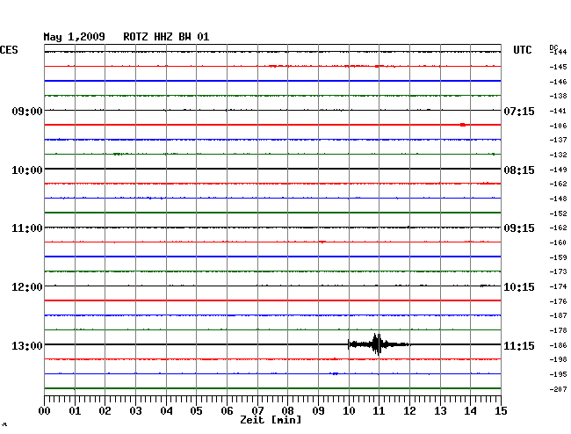This screenshot has width=571, height=434.
Task: Select the DC offset value -195
Action: pyautogui.click(x=558, y=374)
